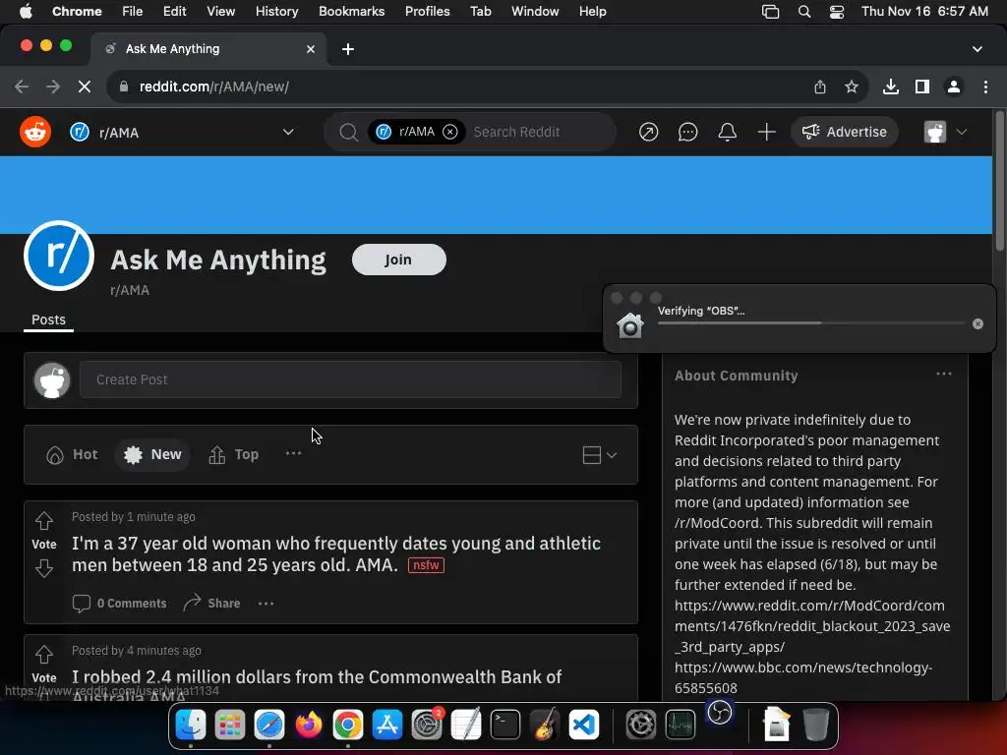The width and height of the screenshot is (1007, 755).
Task: Open the Commonwealth Bank robbery post title
Action: [x=317, y=685]
